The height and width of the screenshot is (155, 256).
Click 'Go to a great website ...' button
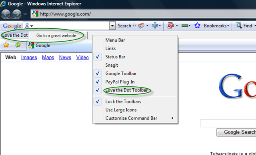pos(58,36)
